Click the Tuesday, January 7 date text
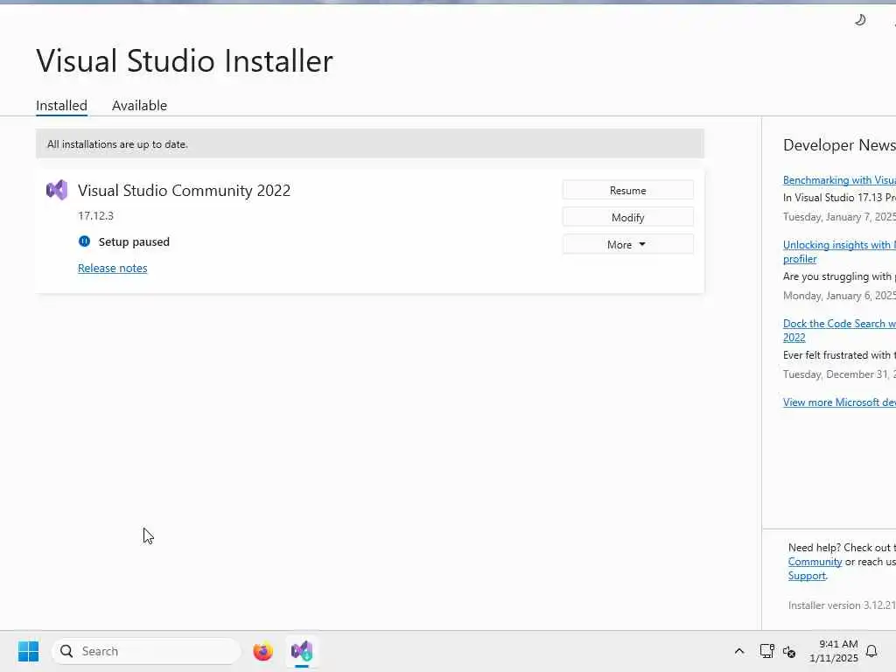This screenshot has height=672, width=896. coord(839,217)
